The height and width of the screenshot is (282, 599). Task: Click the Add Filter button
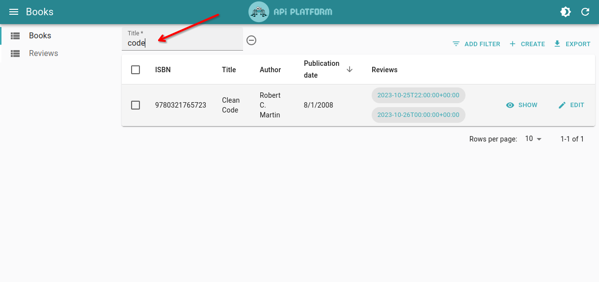476,44
